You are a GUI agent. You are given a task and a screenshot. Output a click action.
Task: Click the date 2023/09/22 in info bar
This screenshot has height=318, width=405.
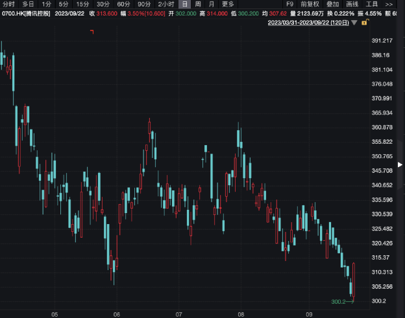coord(69,14)
